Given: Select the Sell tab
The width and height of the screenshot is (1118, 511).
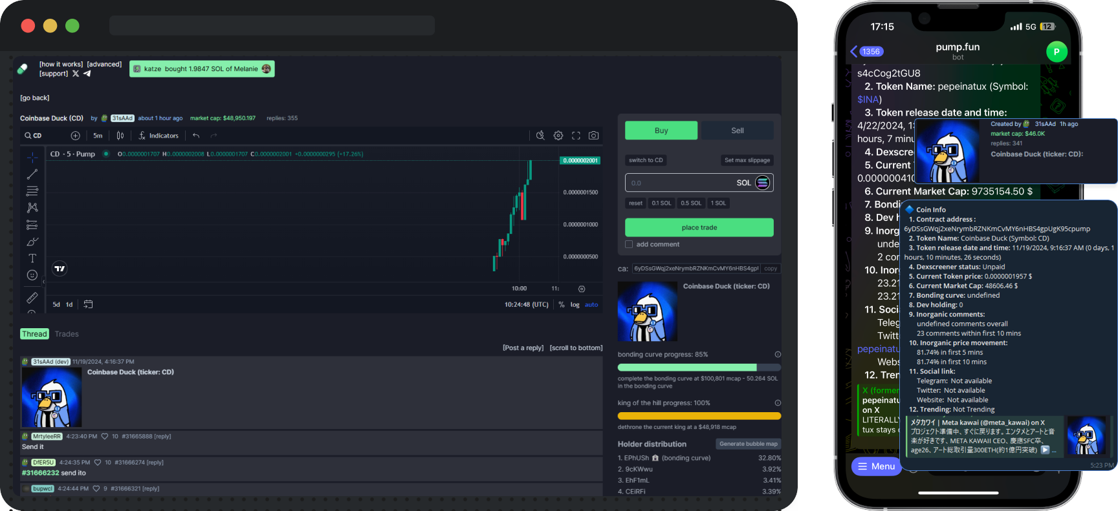Looking at the screenshot, I should 738,130.
